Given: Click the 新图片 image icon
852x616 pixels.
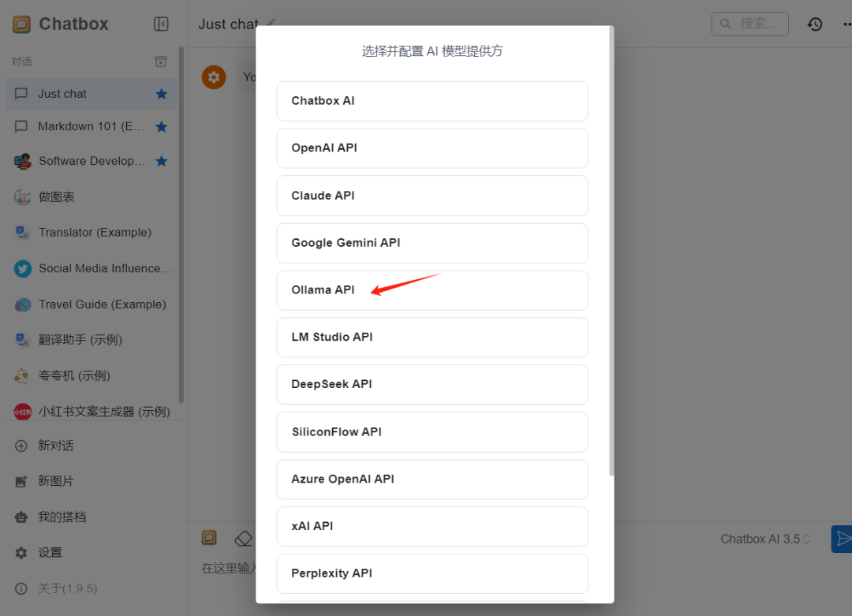Looking at the screenshot, I should 21,481.
